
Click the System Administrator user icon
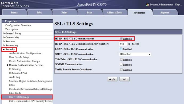(147, 5)
